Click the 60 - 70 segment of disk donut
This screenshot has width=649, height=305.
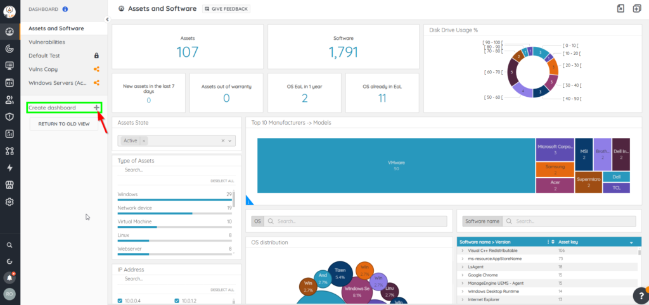point(512,72)
